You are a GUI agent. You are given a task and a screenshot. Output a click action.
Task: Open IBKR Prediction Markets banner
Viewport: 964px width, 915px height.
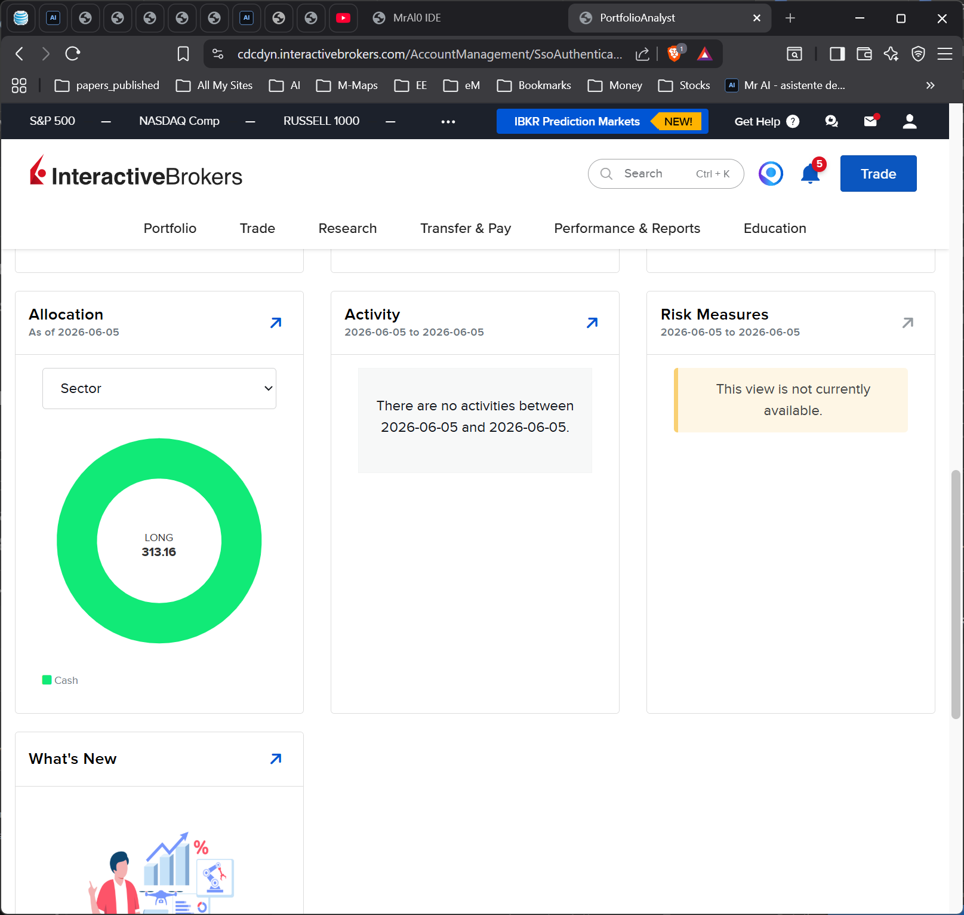tap(602, 121)
